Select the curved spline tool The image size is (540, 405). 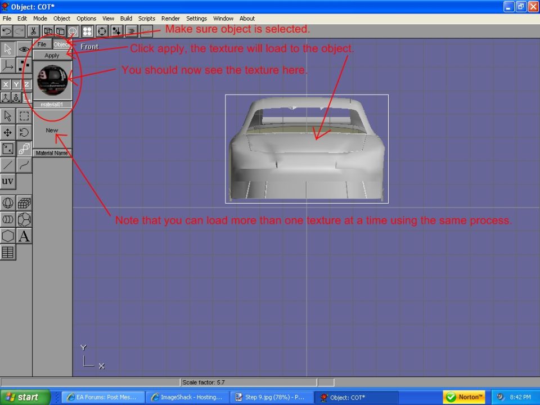24,165
